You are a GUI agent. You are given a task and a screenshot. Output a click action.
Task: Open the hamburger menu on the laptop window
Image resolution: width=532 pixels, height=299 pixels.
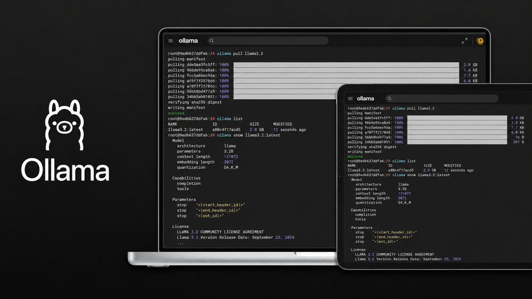point(171,41)
